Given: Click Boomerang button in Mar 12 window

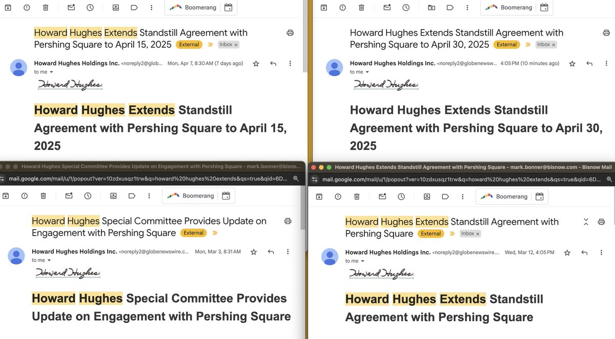Looking at the screenshot, I should pyautogui.click(x=504, y=196).
